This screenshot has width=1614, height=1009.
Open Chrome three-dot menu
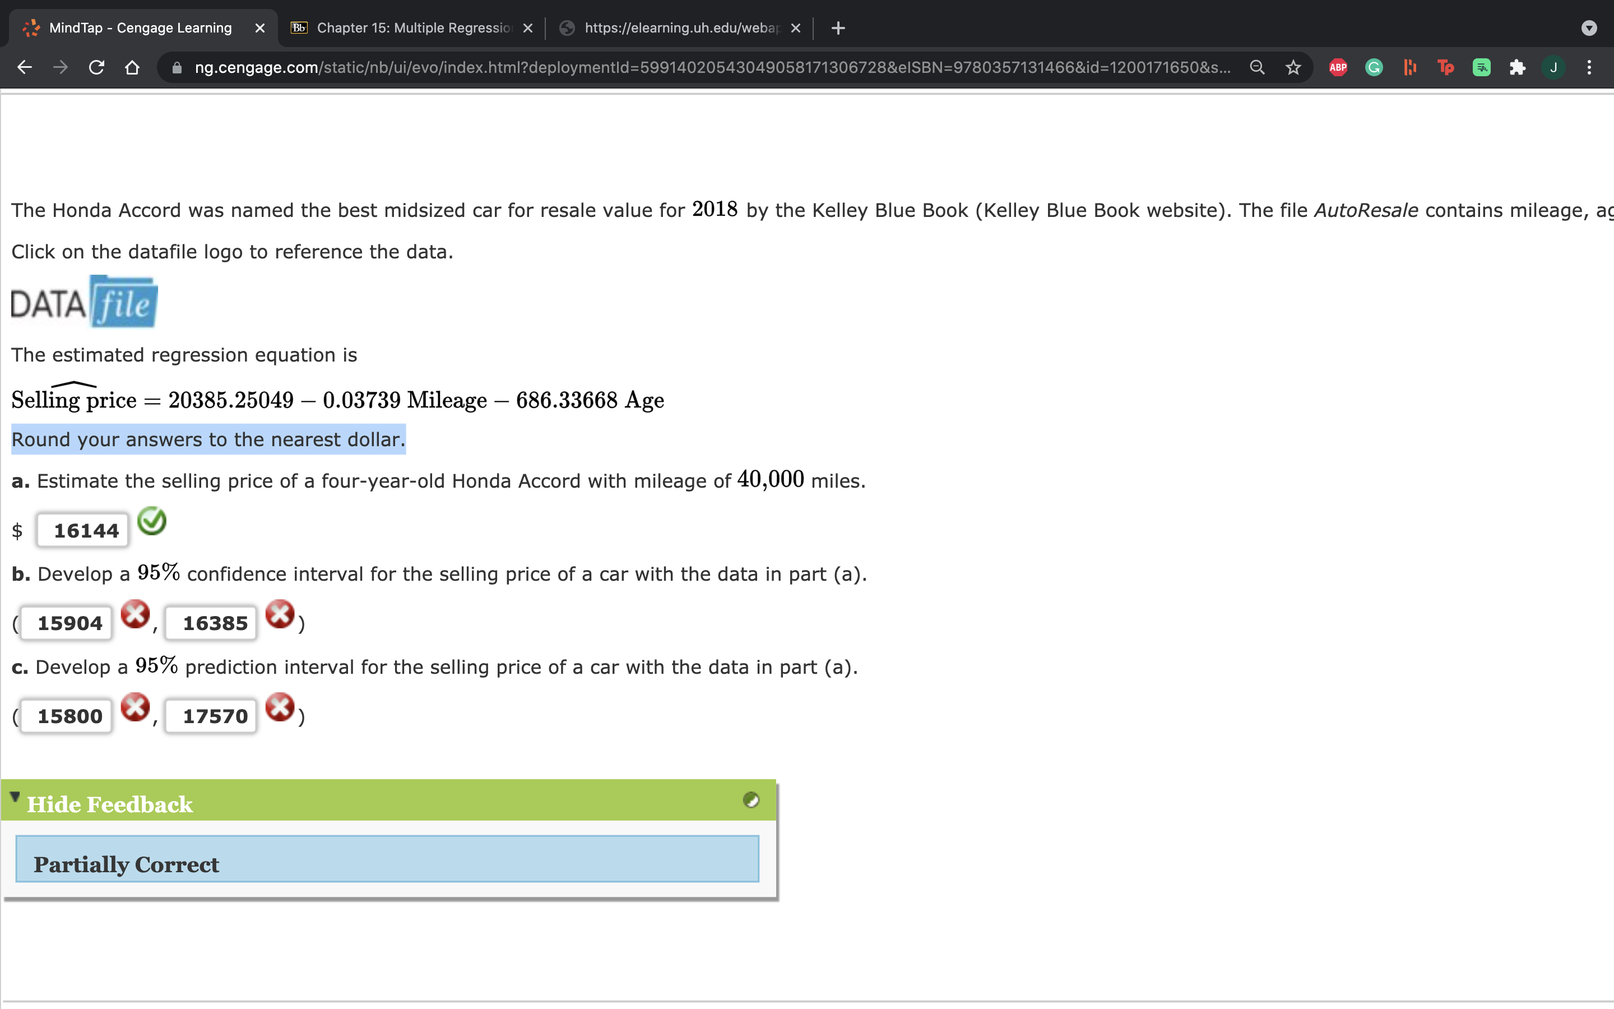1589,67
